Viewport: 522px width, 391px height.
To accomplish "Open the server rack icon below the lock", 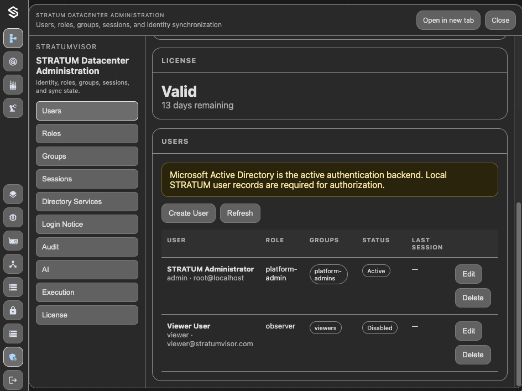I will [x=13, y=333].
